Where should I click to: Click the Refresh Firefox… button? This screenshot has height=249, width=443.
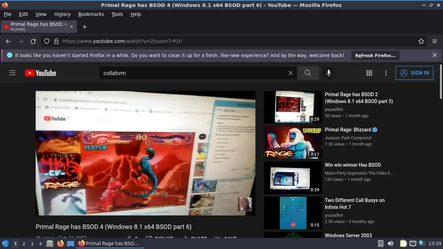375,55
